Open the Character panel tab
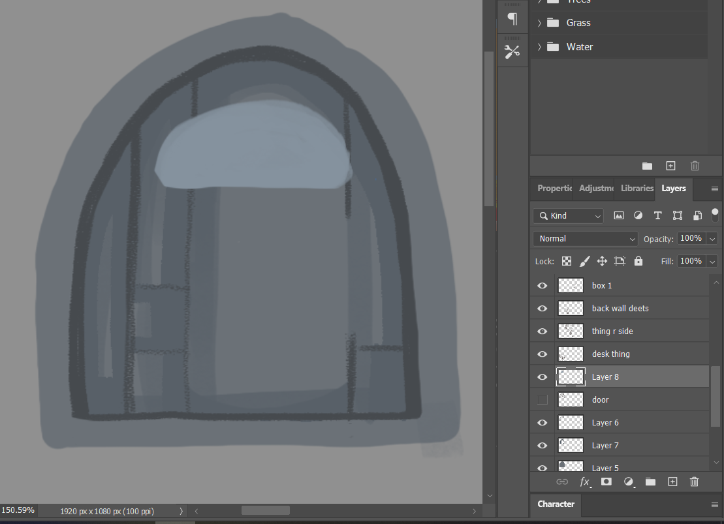 coord(556,504)
